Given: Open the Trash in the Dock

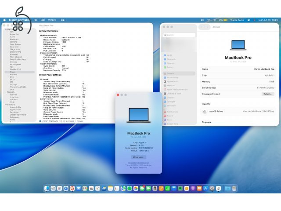Looking at the screenshot, I should [234, 188].
